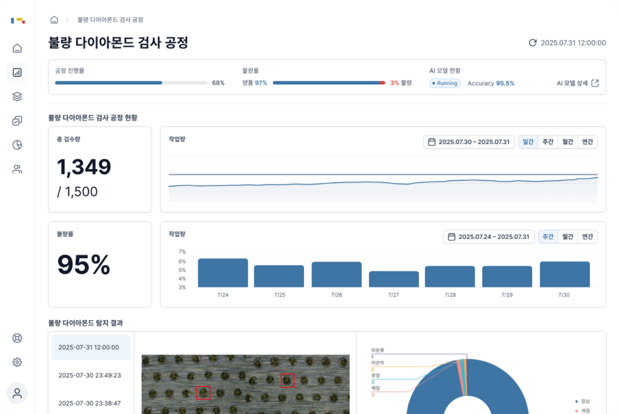Click the 불량률 양품 ratio bar
The height and width of the screenshot is (414, 620).
coord(329,82)
